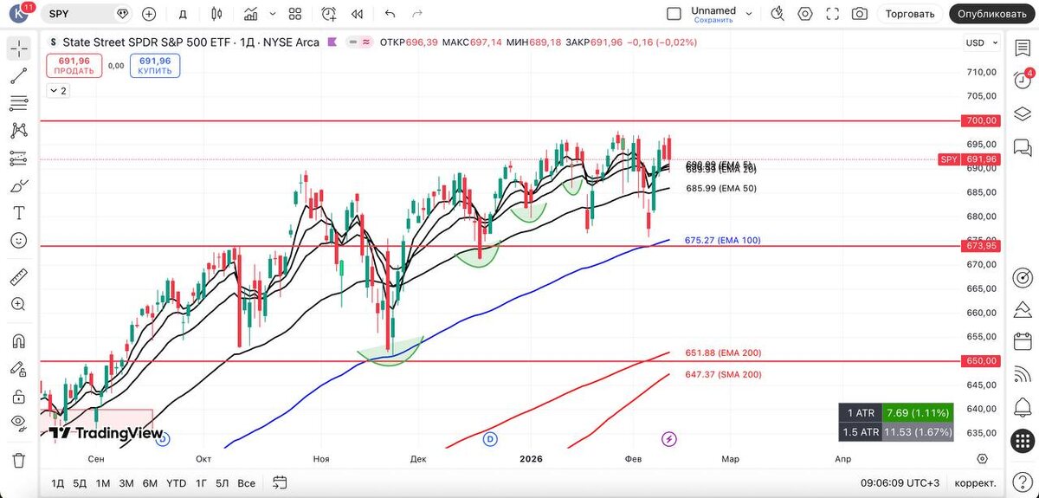Open the object tree layers panel
The image size is (1039, 498).
1022,113
